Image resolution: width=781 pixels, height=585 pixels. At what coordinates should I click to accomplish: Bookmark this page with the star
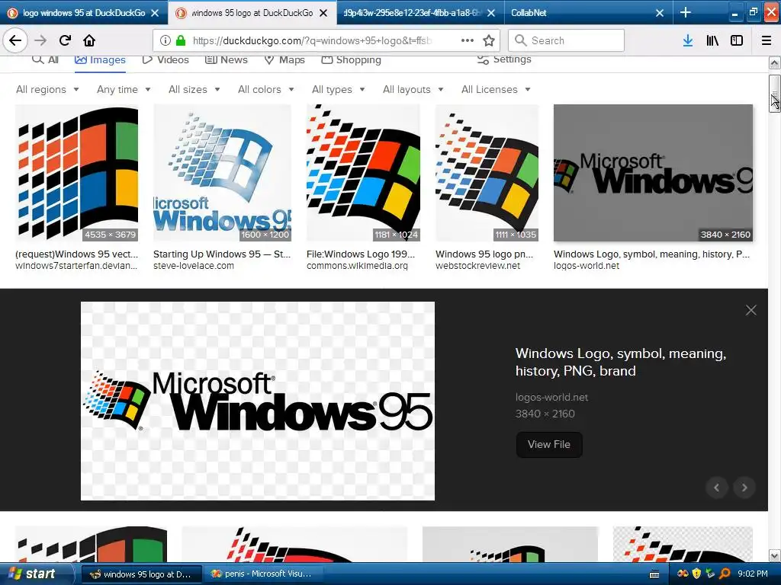(489, 41)
